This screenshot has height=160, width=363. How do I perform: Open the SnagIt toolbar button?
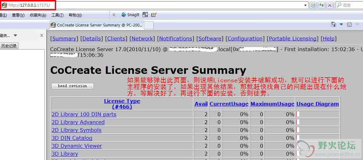130,15
